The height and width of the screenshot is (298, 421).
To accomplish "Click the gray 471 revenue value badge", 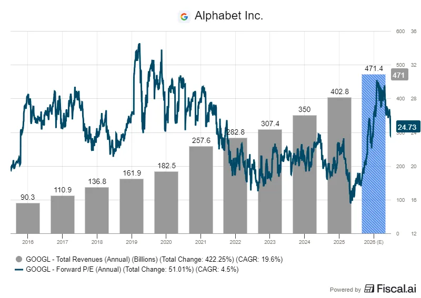I will pyautogui.click(x=398, y=75).
